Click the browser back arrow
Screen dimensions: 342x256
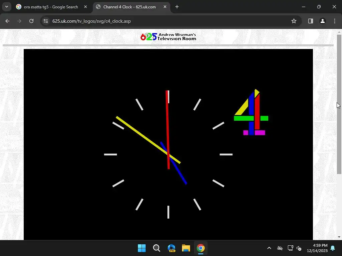click(x=7, y=21)
